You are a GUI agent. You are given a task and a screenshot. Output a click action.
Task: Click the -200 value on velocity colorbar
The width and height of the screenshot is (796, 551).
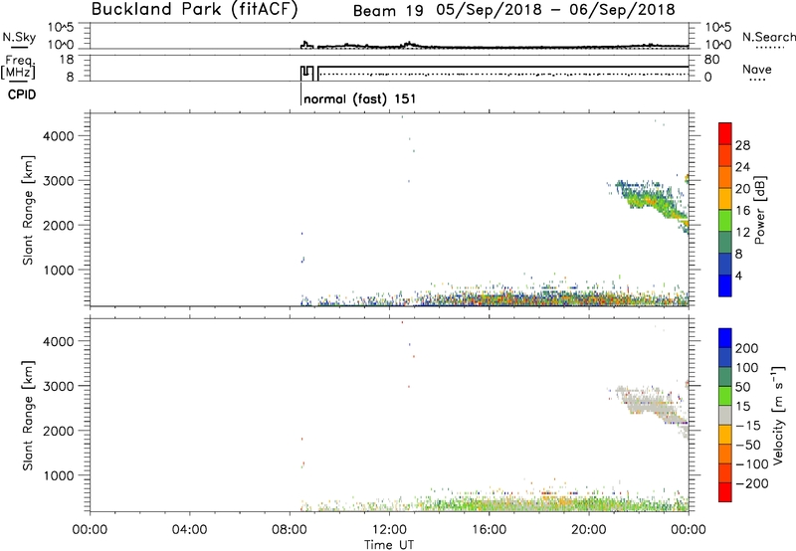pyautogui.click(x=751, y=483)
